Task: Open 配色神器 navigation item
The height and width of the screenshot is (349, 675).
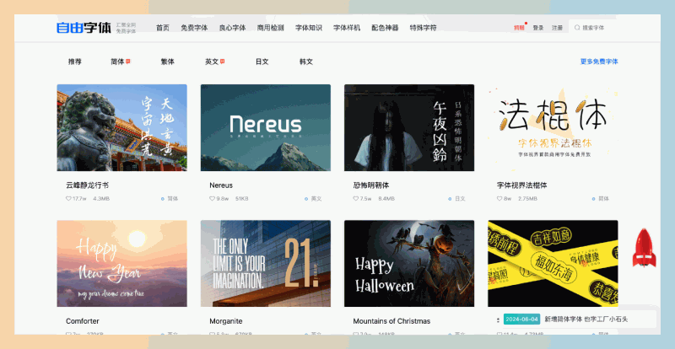Action: tap(385, 28)
